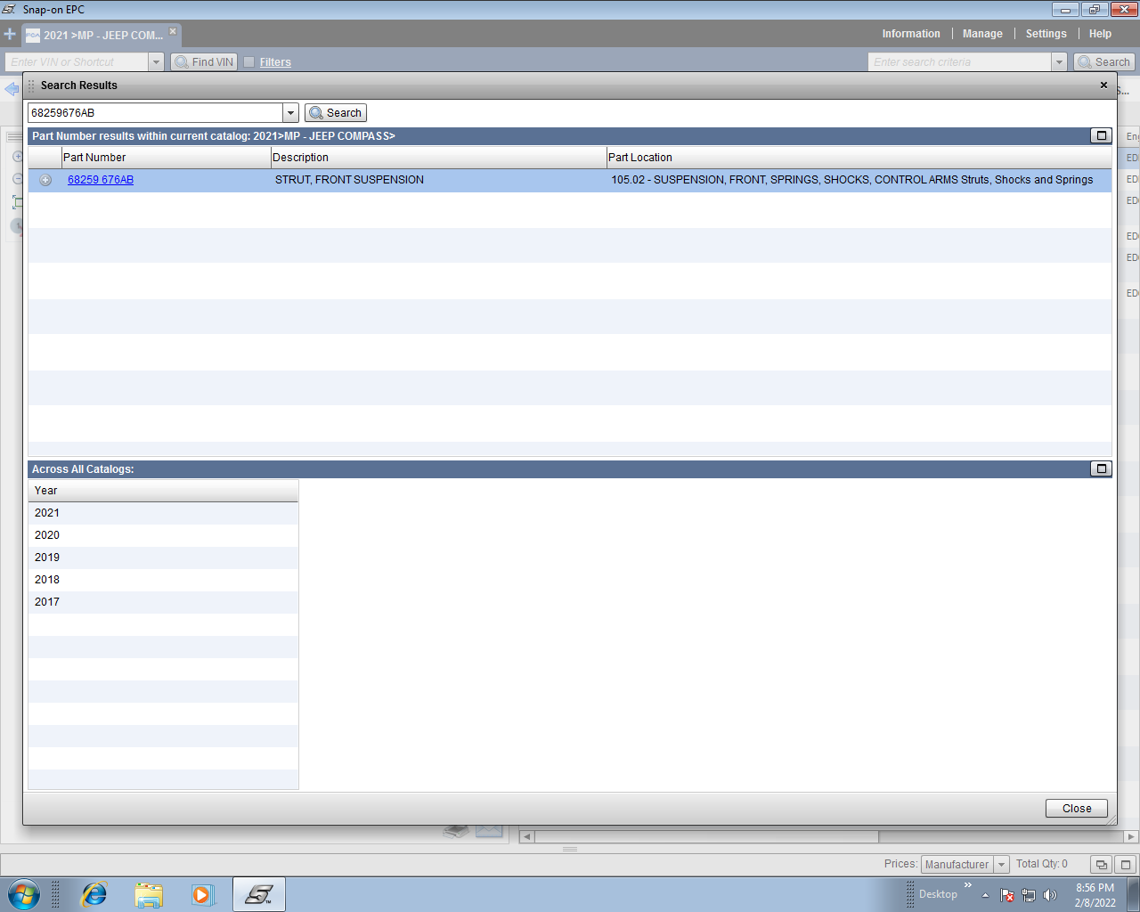
Task: Click the Year column header
Action: click(x=163, y=491)
